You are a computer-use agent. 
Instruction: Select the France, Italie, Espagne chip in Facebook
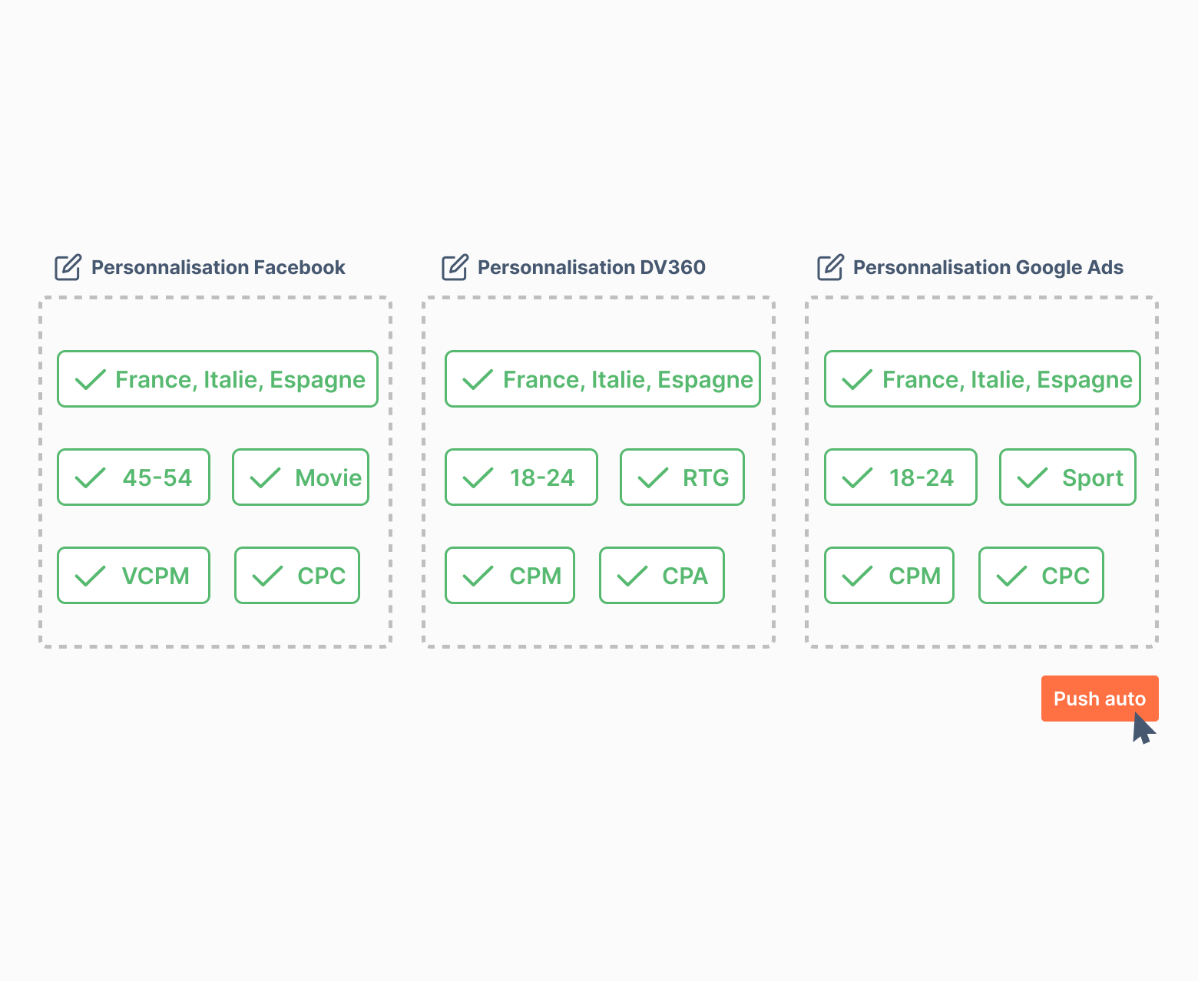click(x=217, y=379)
